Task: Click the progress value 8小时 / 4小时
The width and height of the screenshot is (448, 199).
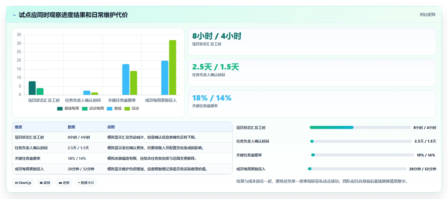Action: point(425,128)
